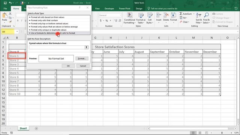The width and height of the screenshot is (240, 135).
Task: Collapse the ribbon with the chevron
Action: click(237, 26)
